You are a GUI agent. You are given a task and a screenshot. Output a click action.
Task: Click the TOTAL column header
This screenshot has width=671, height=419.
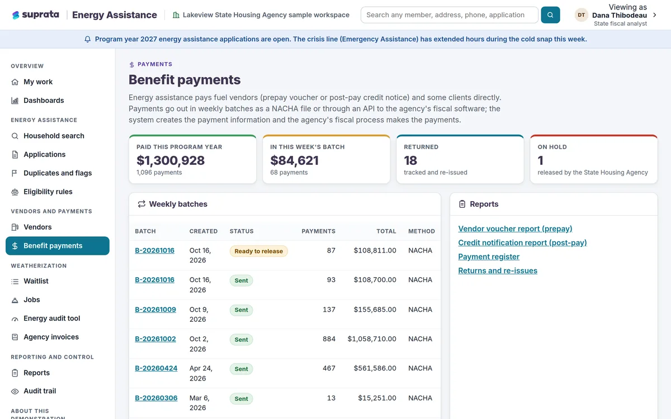click(x=386, y=231)
